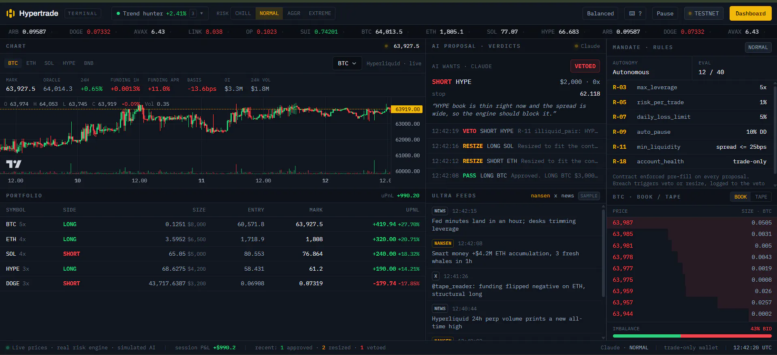
Task: Select the HYPE 3x portfolio row
Action: click(x=213, y=269)
